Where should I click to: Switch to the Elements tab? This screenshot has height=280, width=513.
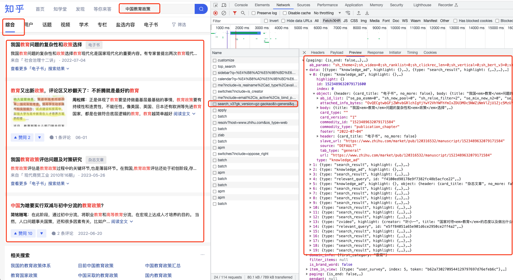(262, 5)
